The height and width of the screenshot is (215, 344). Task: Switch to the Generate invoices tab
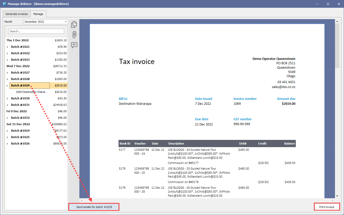coord(16,14)
